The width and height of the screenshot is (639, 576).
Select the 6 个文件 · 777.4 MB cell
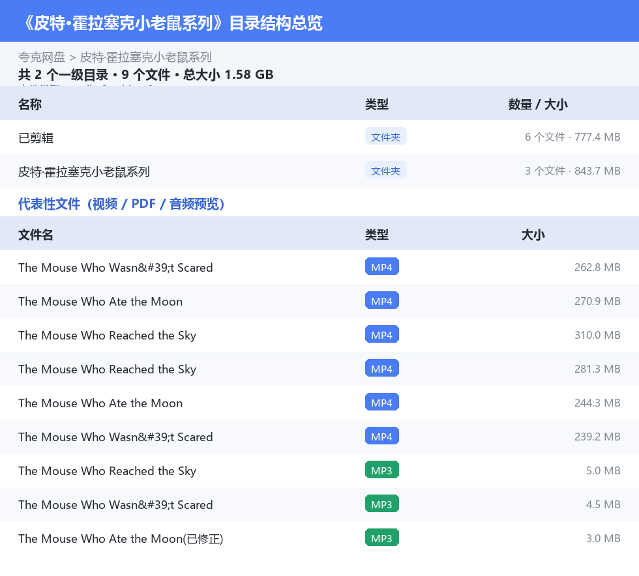pos(572,137)
